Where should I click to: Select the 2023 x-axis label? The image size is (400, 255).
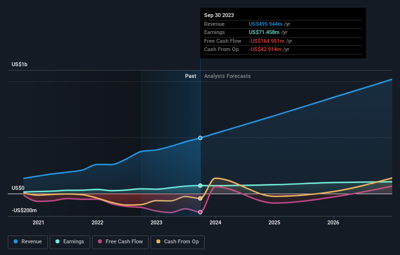click(156, 222)
